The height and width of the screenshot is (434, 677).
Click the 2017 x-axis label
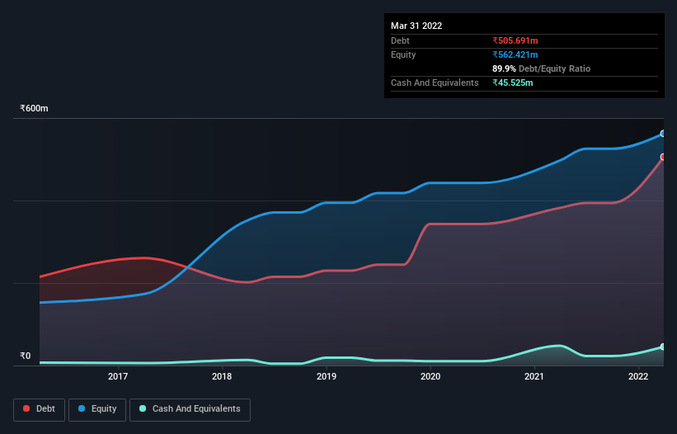click(118, 376)
